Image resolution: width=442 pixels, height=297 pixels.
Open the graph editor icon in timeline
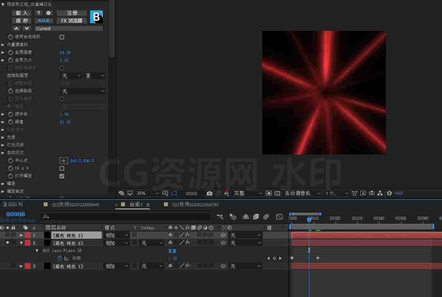coord(279,217)
